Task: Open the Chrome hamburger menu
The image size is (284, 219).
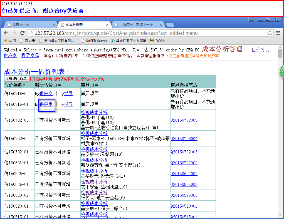Action: point(278,33)
